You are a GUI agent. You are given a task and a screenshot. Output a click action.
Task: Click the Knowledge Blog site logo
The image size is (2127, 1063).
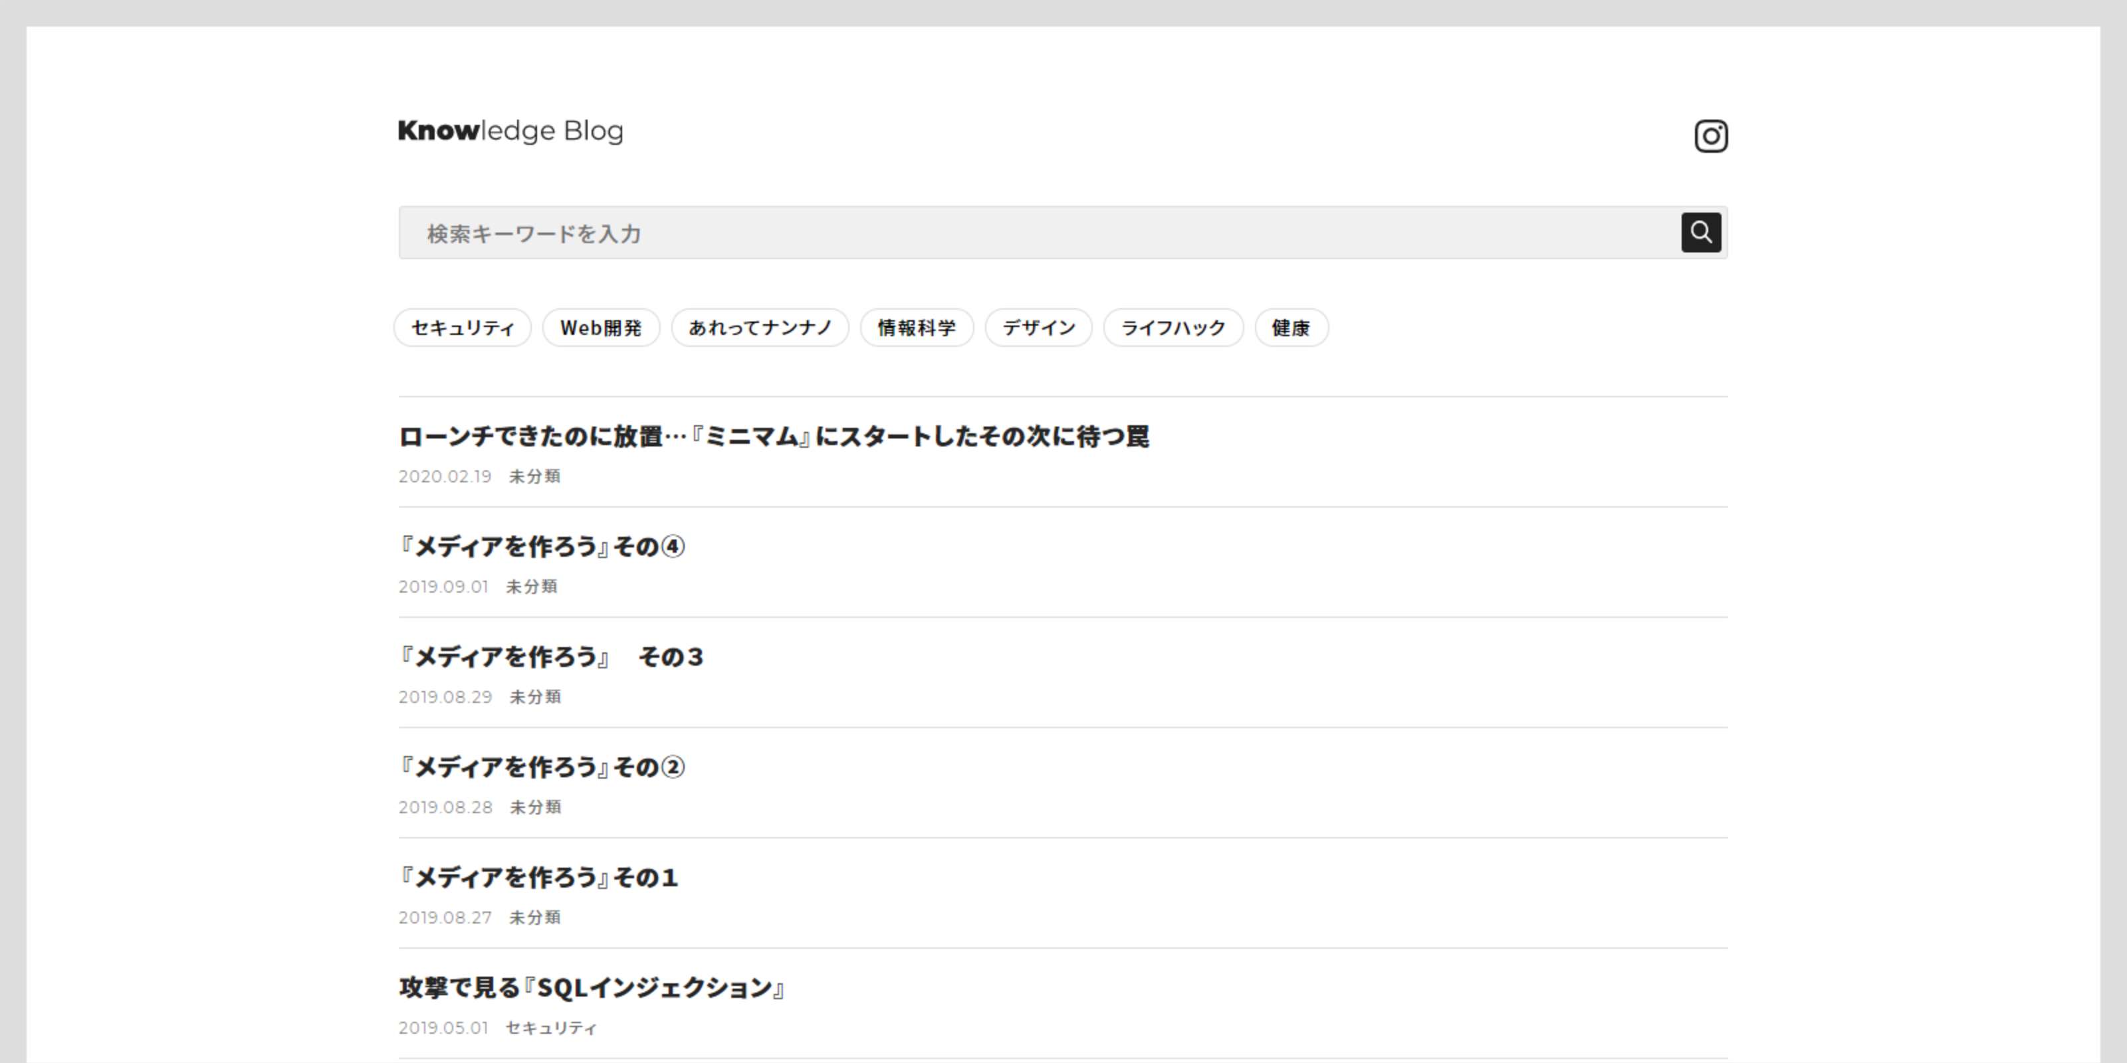point(510,130)
